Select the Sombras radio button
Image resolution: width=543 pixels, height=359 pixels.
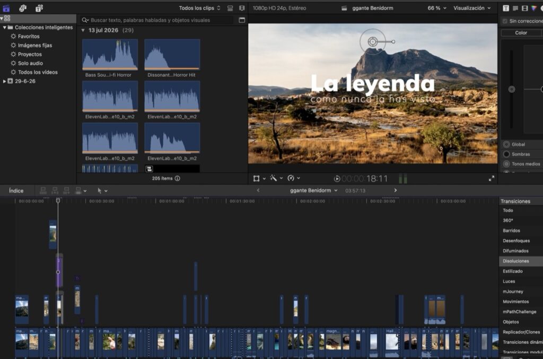(506, 154)
